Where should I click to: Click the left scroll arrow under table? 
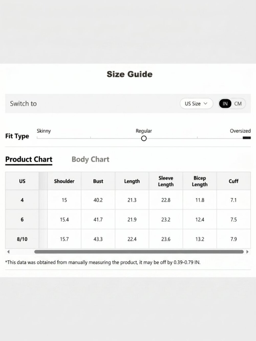point(8,252)
